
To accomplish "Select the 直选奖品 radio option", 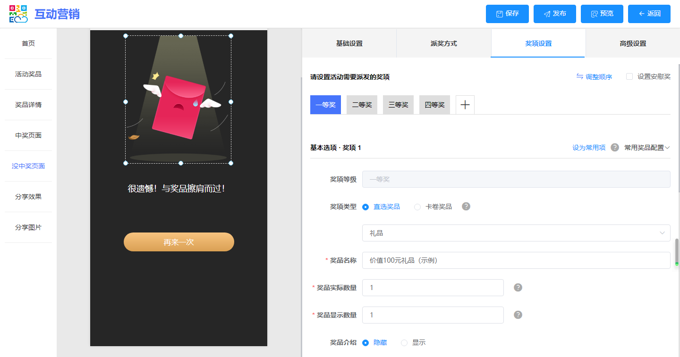I will 365,207.
